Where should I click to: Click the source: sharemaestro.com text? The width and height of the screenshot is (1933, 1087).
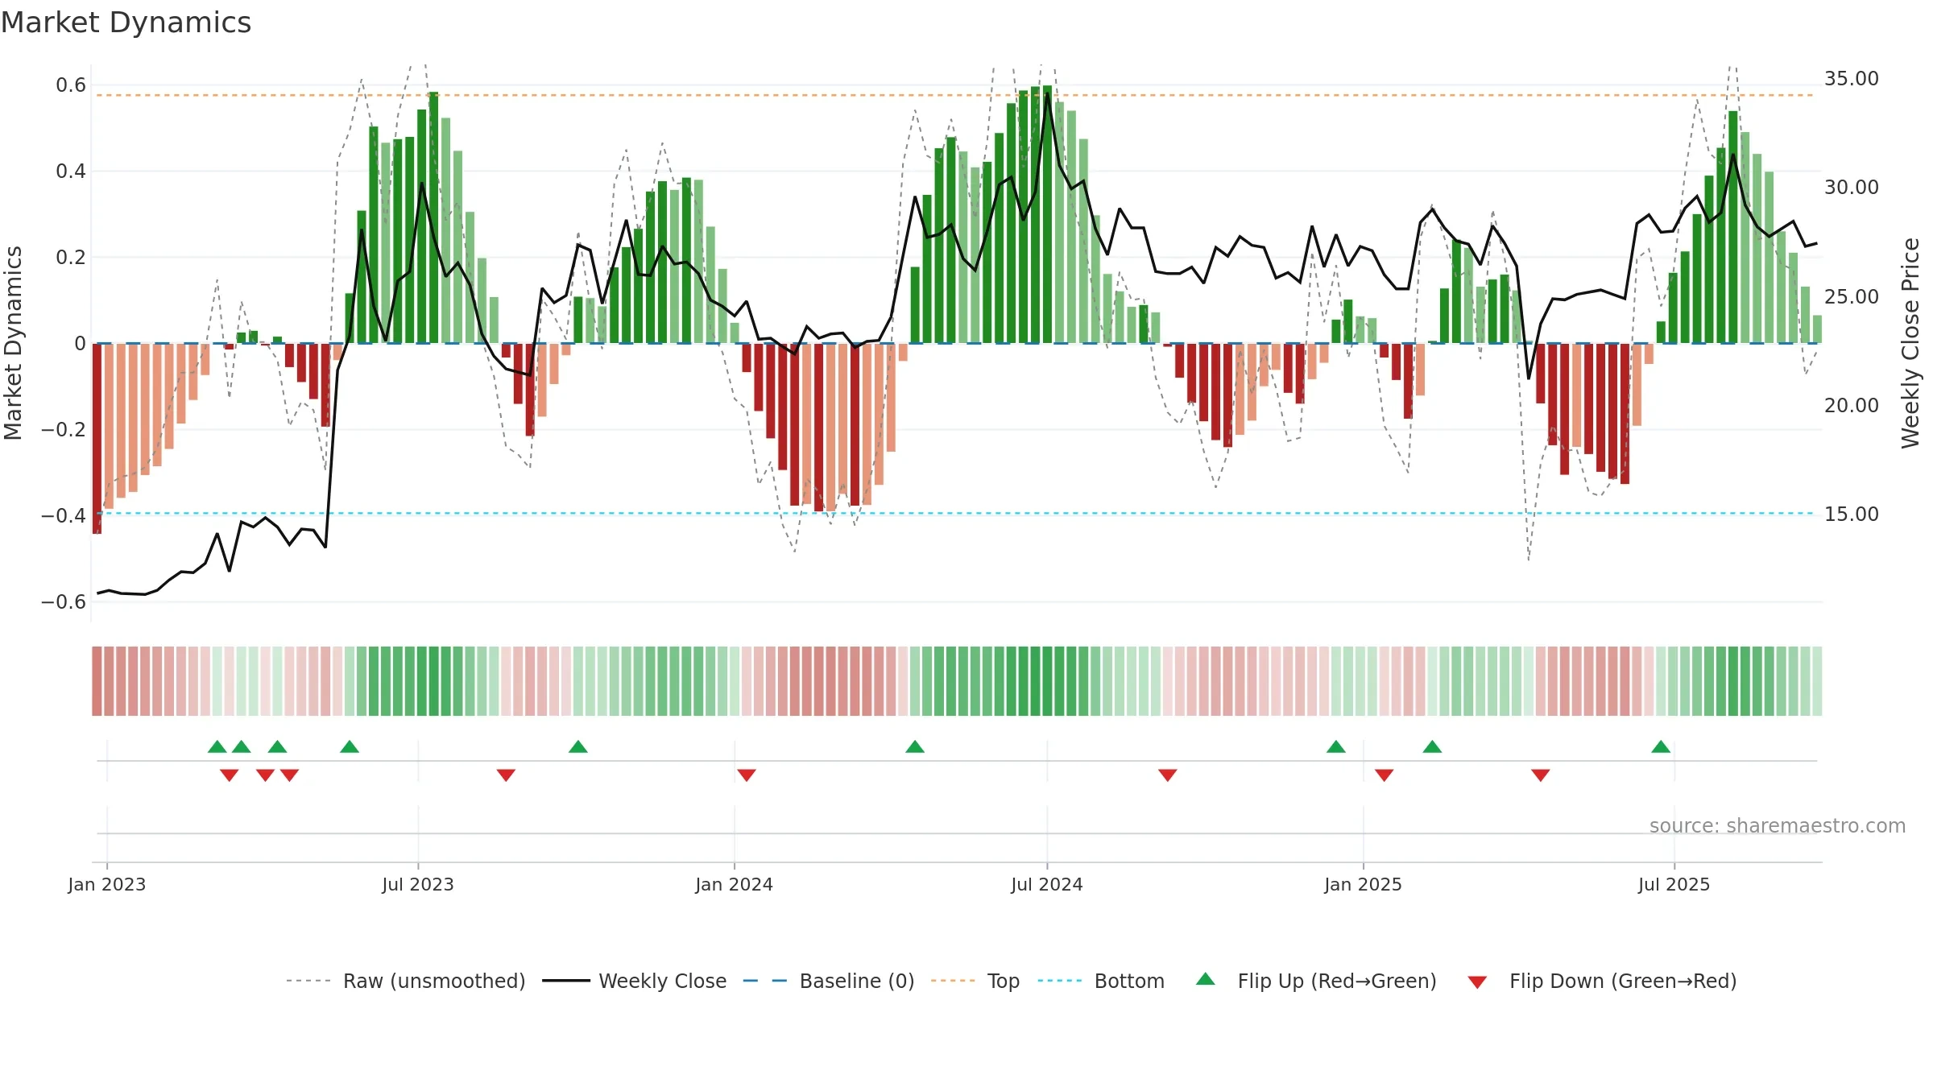click(1778, 825)
